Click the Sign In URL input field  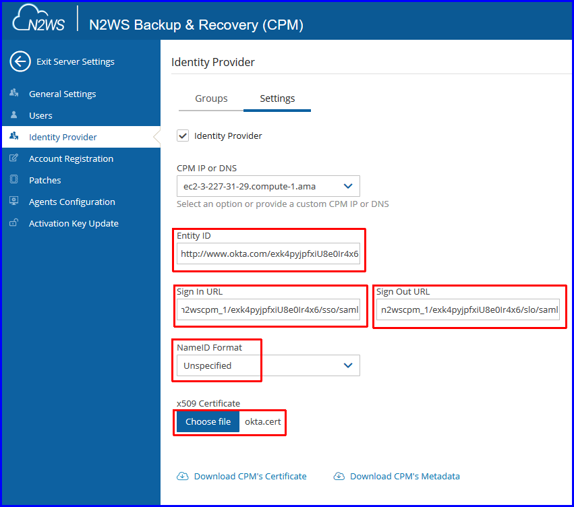(268, 309)
